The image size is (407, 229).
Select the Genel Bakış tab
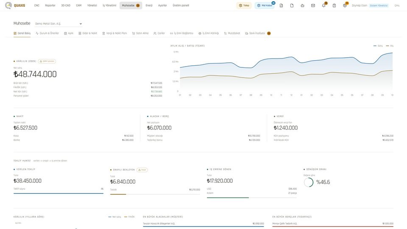pyautogui.click(x=22, y=33)
